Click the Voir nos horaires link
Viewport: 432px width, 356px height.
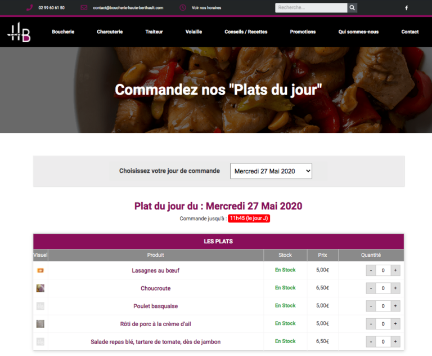coord(206,8)
